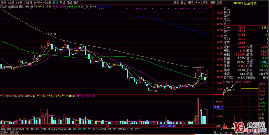
Task: Open the 指标 indicator tab
Action: [x=3, y=129]
